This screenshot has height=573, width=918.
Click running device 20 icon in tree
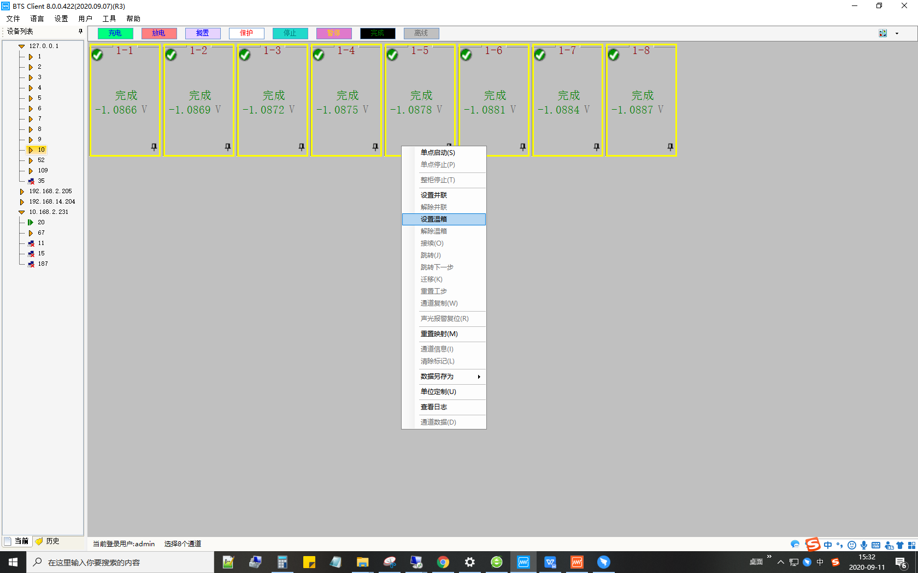click(31, 222)
